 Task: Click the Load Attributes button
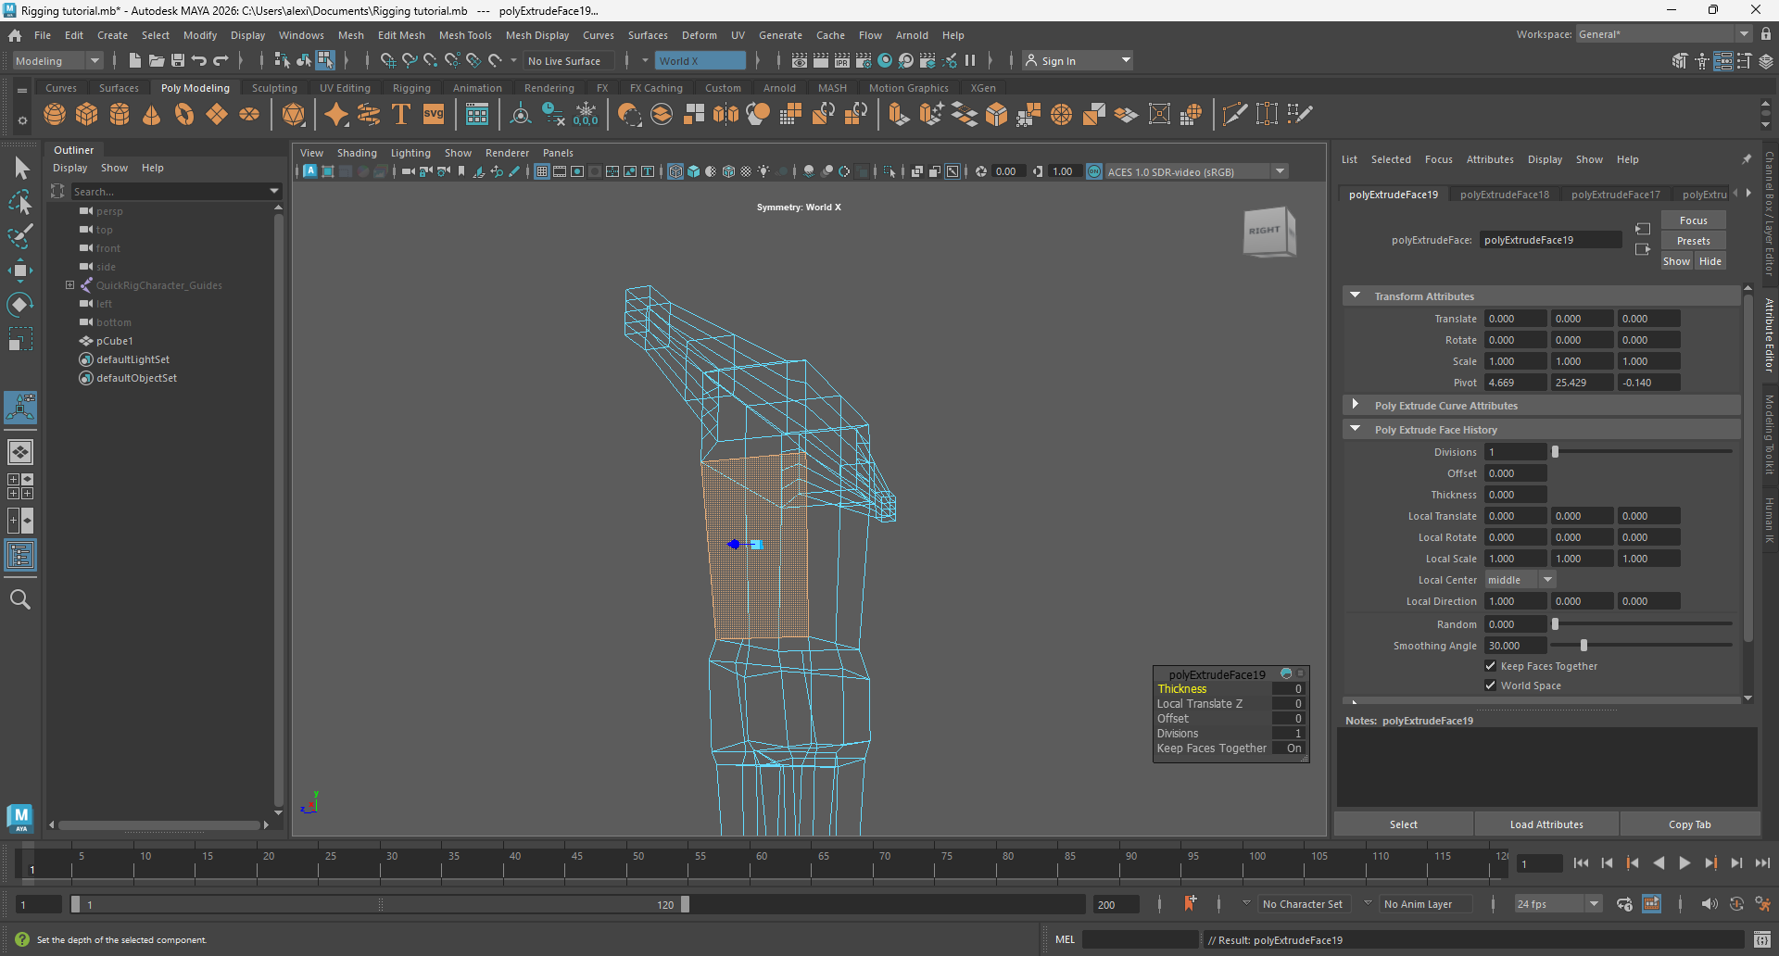point(1546,824)
